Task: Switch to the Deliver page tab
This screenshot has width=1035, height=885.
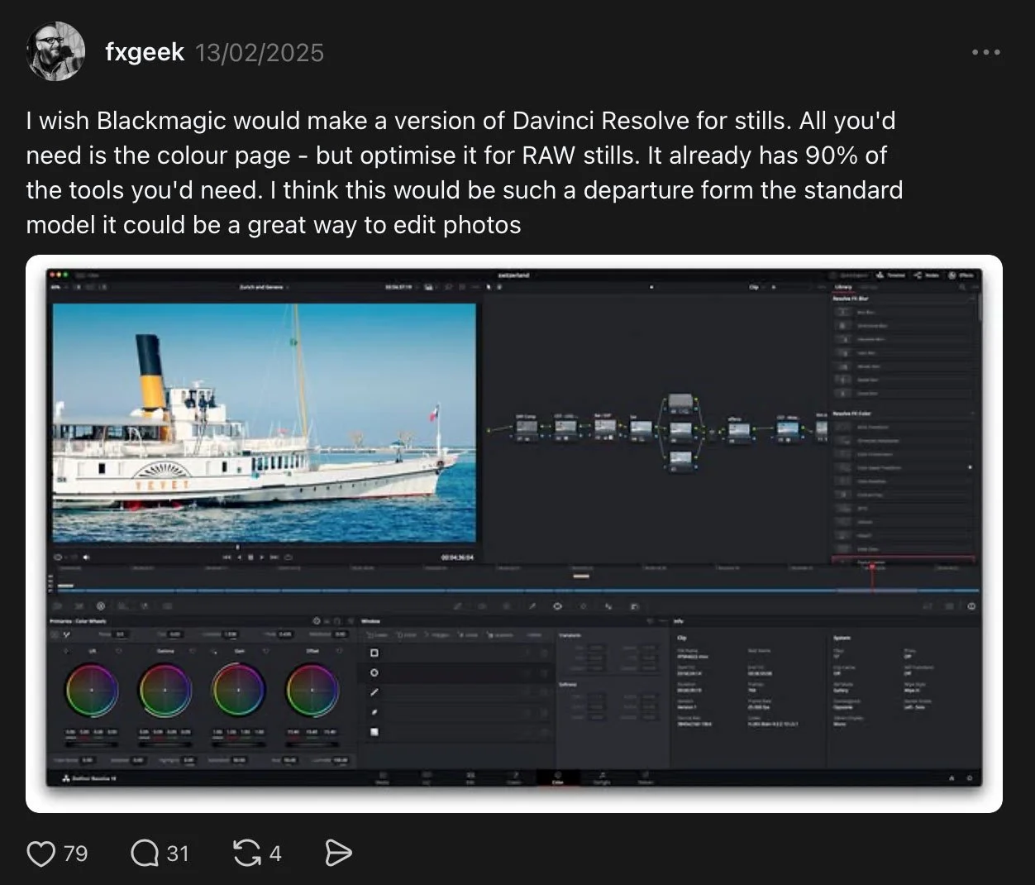Action: 646,778
